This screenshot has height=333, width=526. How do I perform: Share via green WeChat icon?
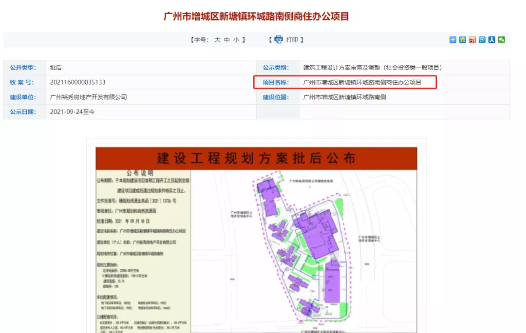[501, 40]
